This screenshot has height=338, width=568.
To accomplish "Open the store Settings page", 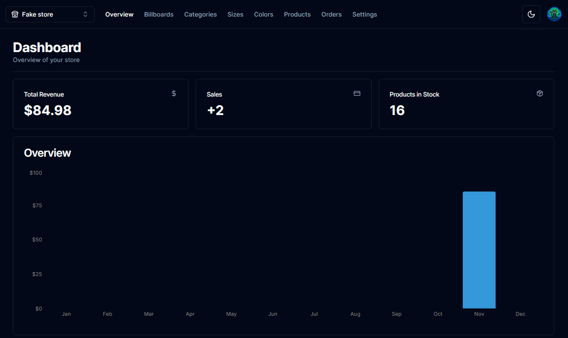I will [x=364, y=14].
